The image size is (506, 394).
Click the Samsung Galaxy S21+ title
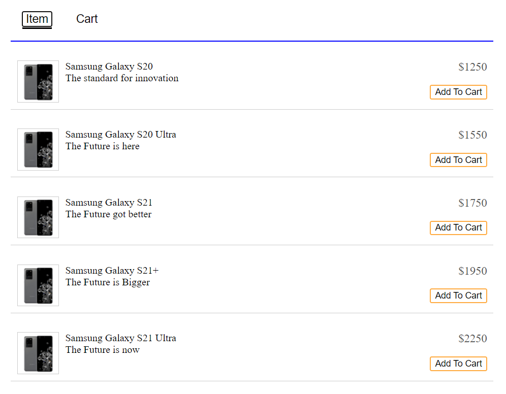(112, 271)
